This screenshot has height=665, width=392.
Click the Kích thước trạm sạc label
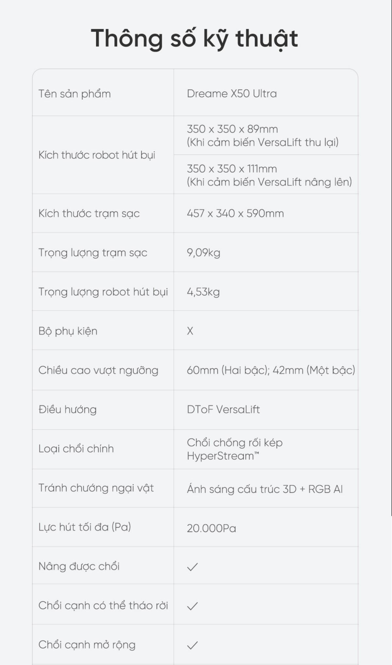[89, 213]
